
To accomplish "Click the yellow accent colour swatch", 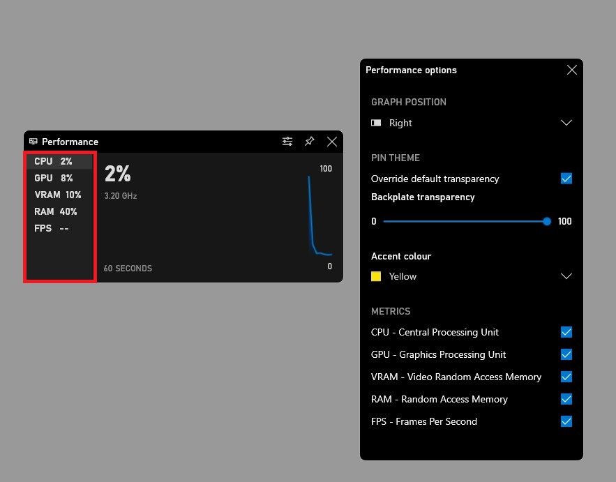I will (x=377, y=276).
